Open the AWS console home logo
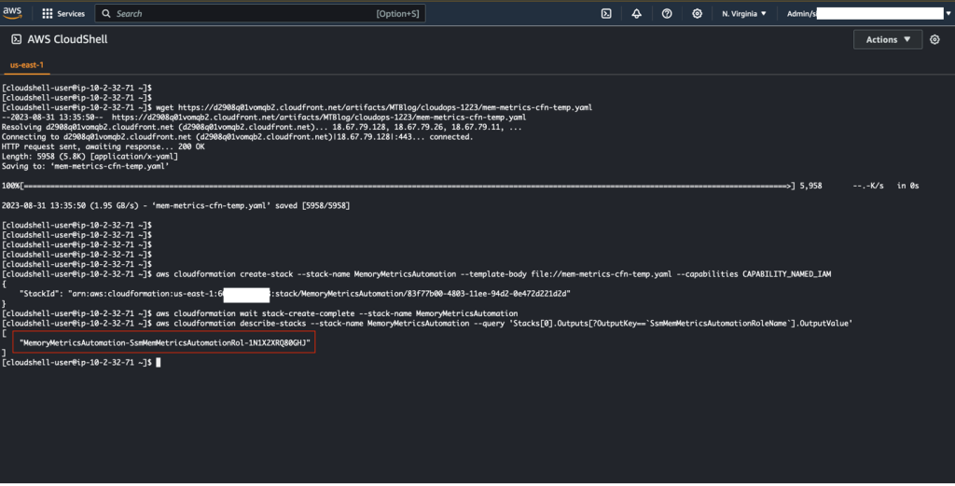Image resolution: width=955 pixels, height=486 pixels. pyautogui.click(x=12, y=13)
